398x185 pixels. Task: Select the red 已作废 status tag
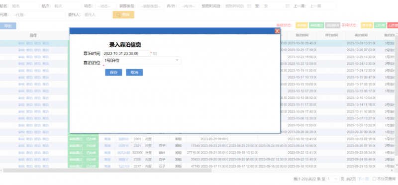click(x=393, y=25)
